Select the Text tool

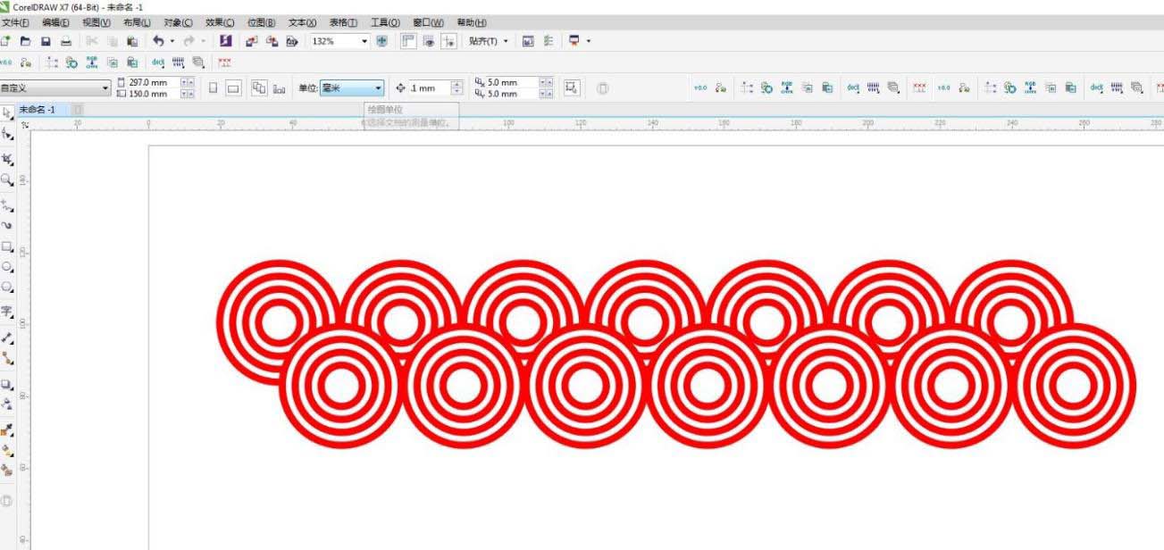point(7,312)
